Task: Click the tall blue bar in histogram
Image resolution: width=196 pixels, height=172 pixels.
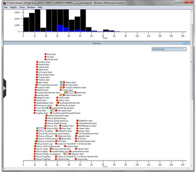Action: tap(60, 28)
